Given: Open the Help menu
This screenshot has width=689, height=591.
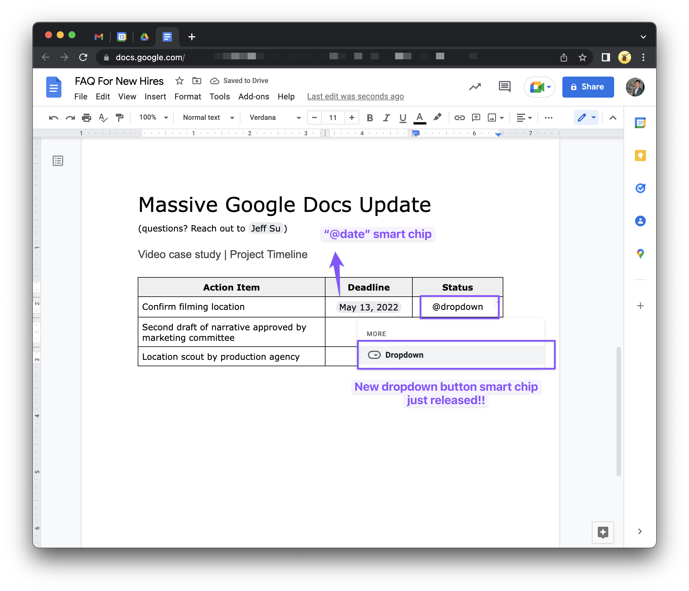Looking at the screenshot, I should [286, 97].
